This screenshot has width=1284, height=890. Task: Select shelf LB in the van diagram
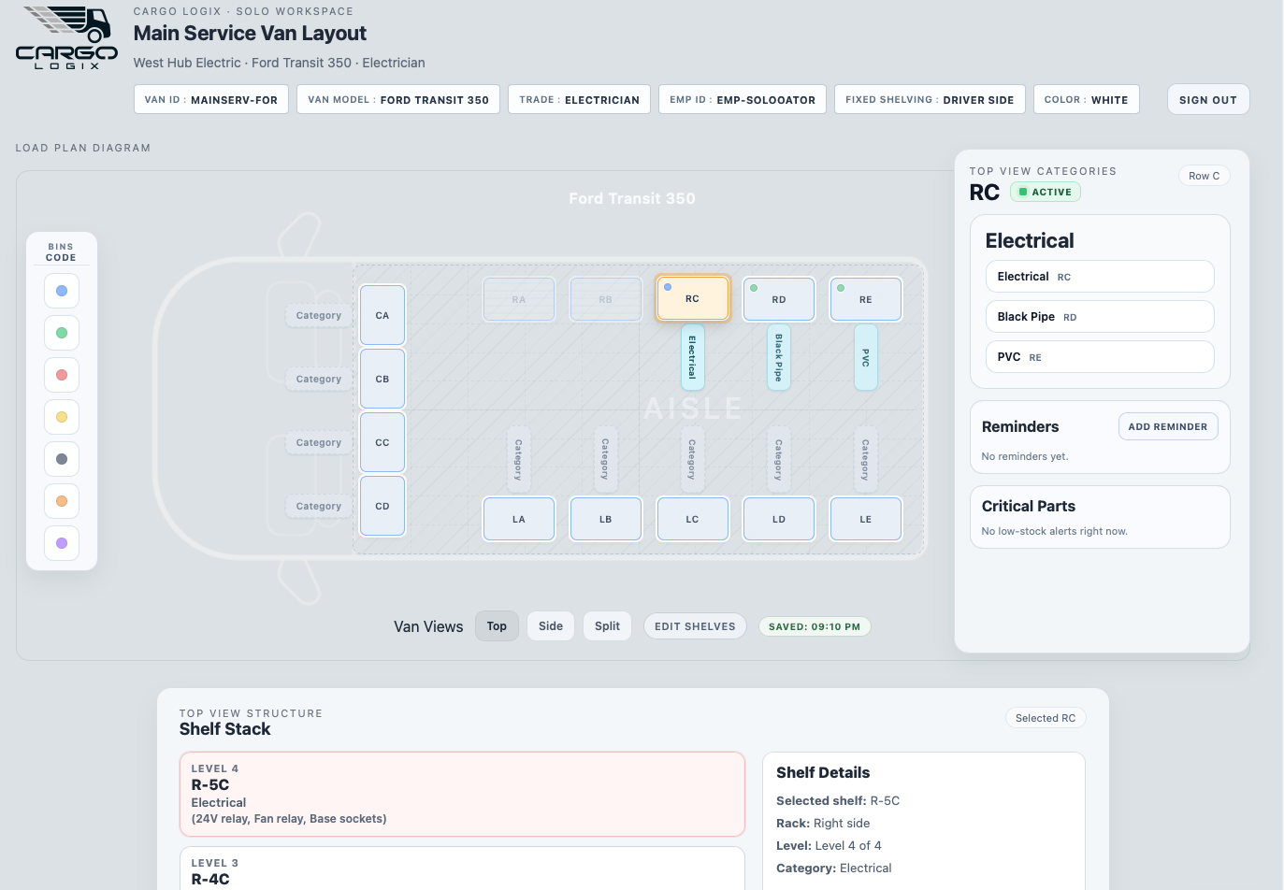click(606, 519)
